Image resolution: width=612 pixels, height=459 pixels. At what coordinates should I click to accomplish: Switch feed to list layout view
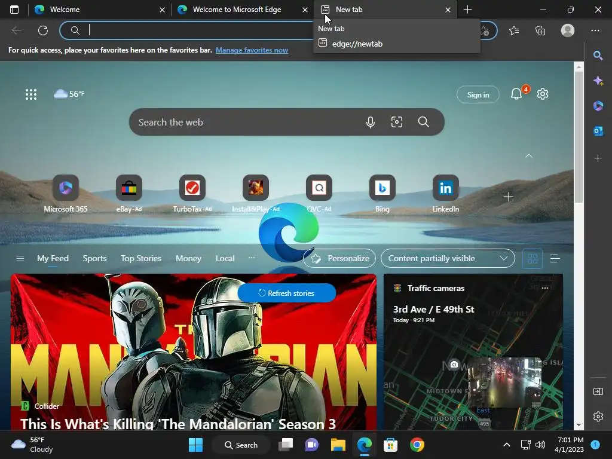pos(555,258)
